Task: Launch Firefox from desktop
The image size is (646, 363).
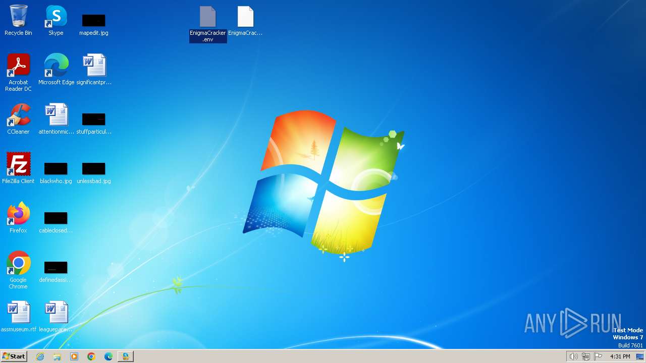Action: (18, 218)
